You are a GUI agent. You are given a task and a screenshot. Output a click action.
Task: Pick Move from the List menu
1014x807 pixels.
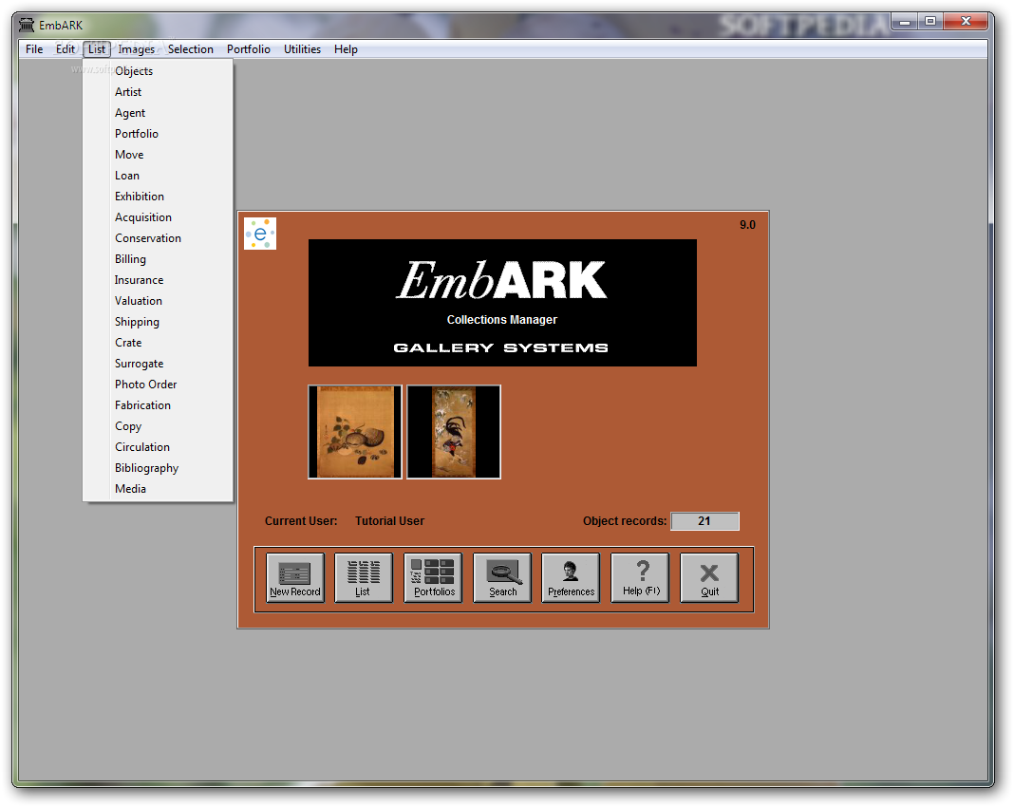point(158,155)
